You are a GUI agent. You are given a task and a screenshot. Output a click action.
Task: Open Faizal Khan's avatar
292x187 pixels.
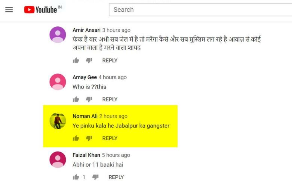point(58,160)
